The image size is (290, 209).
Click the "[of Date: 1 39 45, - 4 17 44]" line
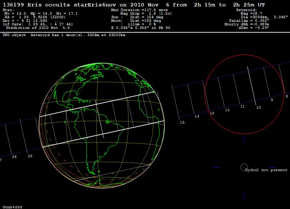(38, 24)
